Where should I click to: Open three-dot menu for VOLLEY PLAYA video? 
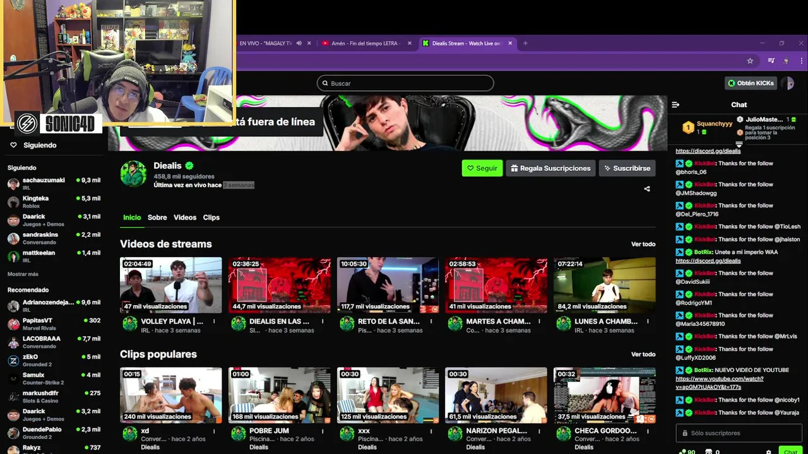pos(214,322)
